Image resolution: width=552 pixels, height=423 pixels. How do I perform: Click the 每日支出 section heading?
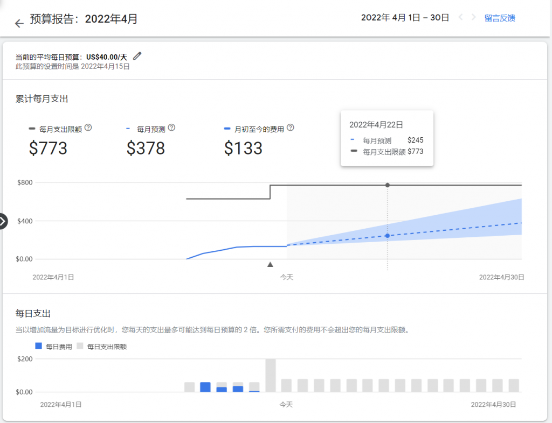(33, 313)
